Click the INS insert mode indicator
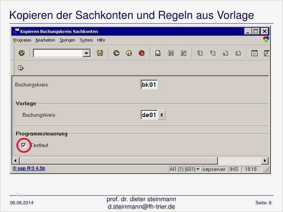 234,169
